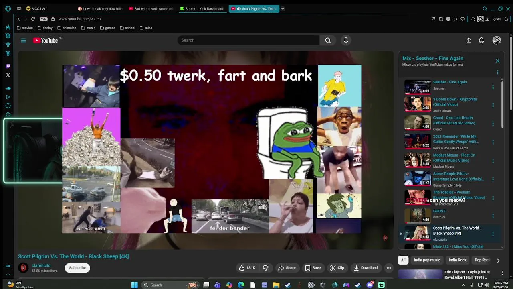Viewport: 513px width, 289px height.
Task: Download the Black Sheep video
Action: coord(366,268)
